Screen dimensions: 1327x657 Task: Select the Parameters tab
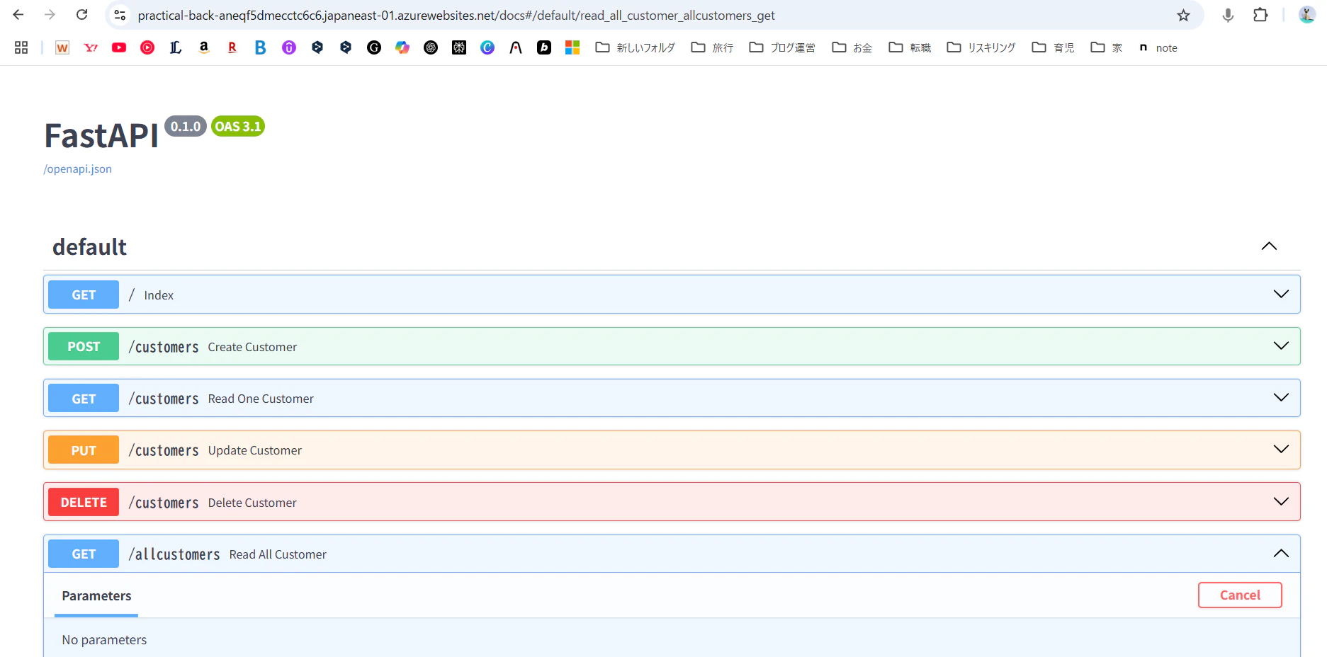pyautogui.click(x=96, y=596)
